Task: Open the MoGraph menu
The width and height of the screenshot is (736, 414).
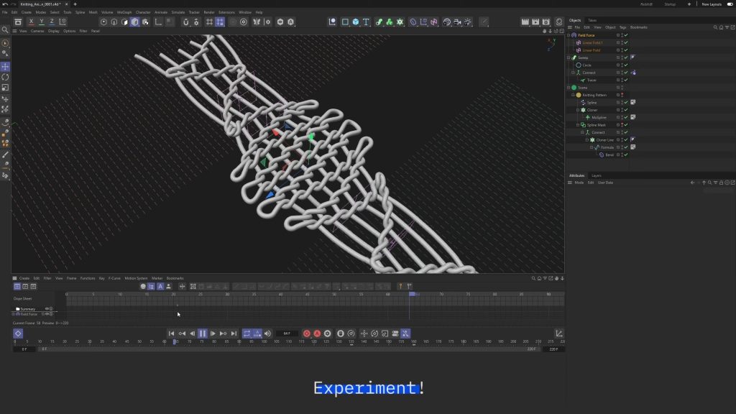Action: (x=124, y=12)
